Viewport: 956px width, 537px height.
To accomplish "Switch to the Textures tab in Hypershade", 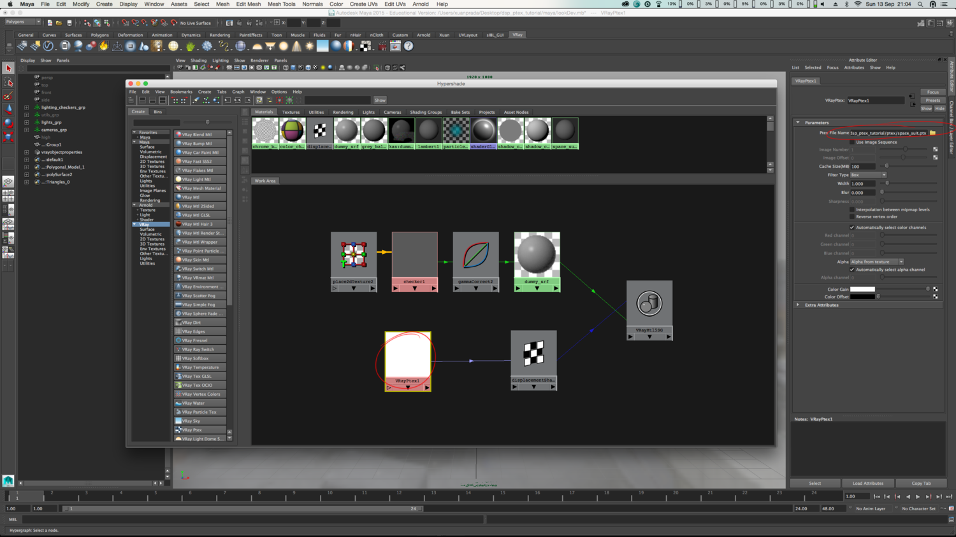I will pos(291,112).
